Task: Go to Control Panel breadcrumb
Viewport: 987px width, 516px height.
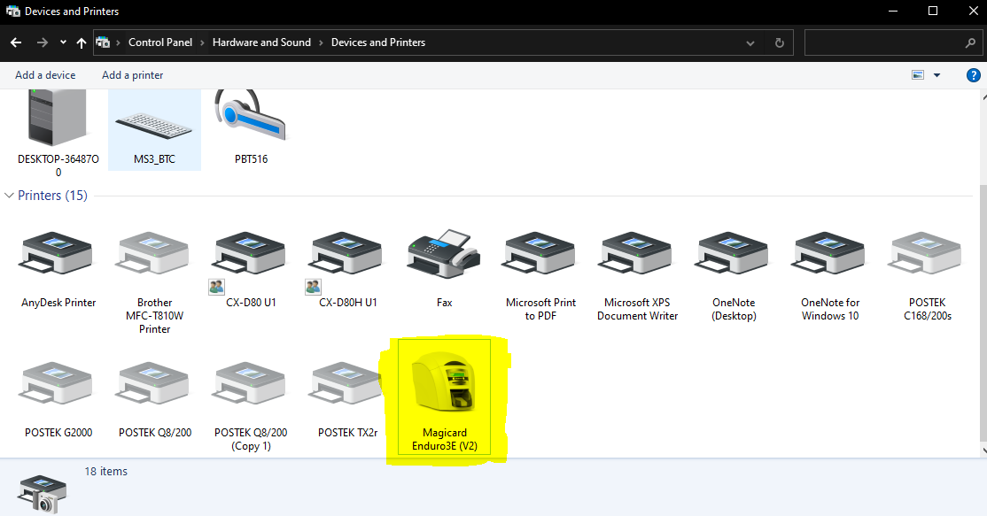Action: coord(160,42)
